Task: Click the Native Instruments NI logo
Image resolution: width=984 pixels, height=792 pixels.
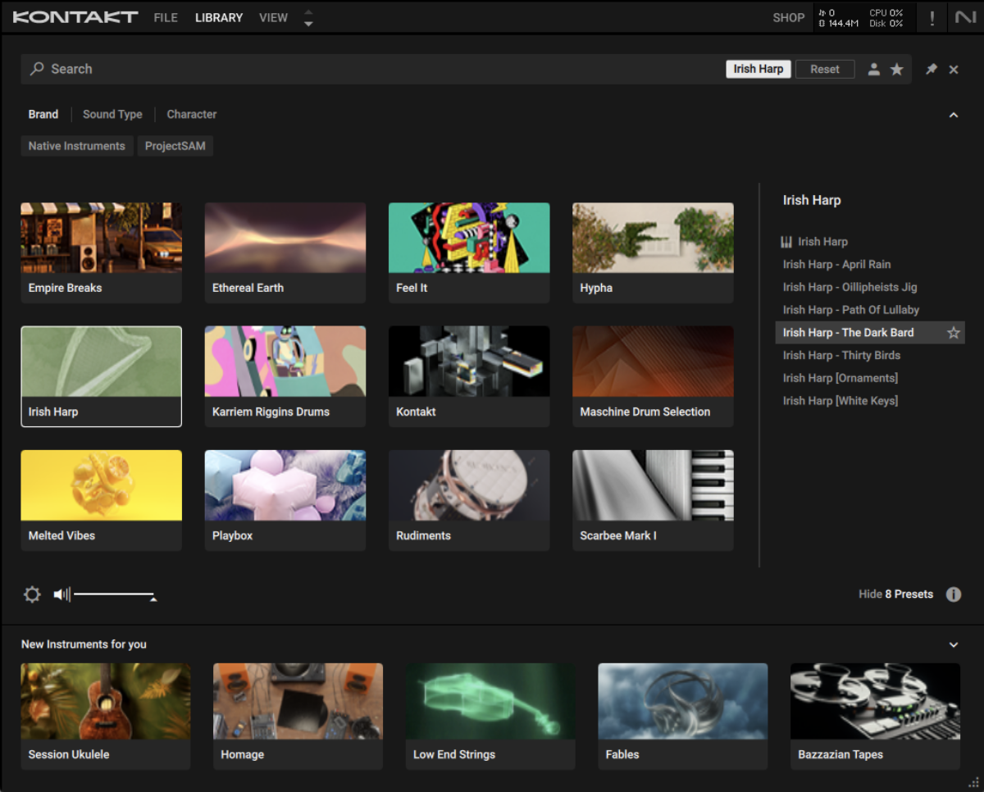Action: click(965, 17)
